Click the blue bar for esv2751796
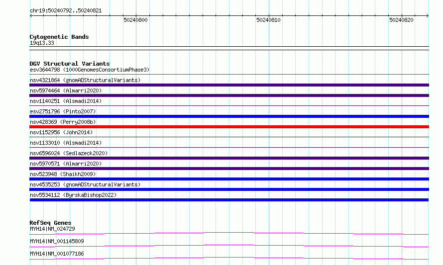 coord(229,116)
